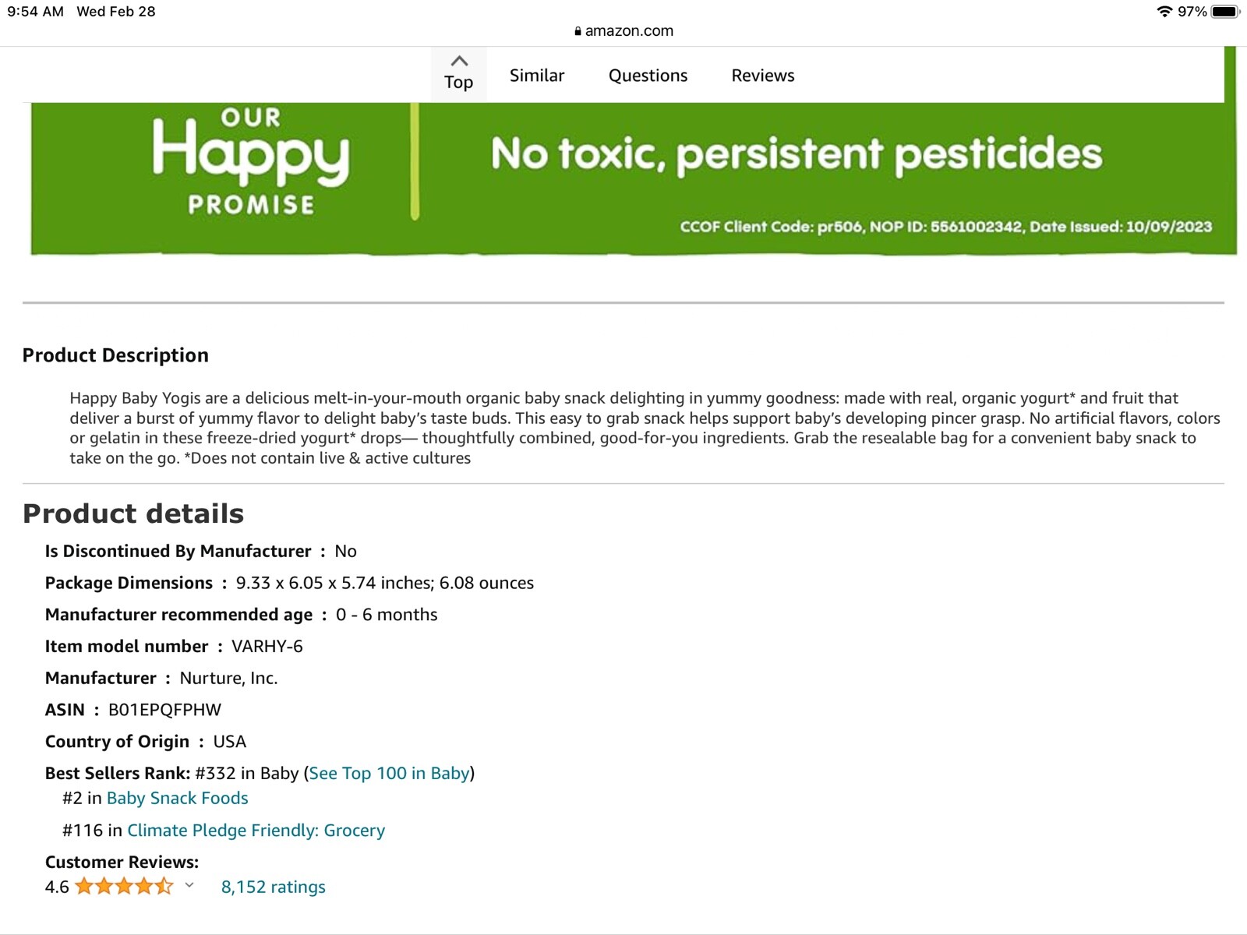This screenshot has width=1247, height=935.
Task: Click the orange star rating icons
Action: [124, 886]
